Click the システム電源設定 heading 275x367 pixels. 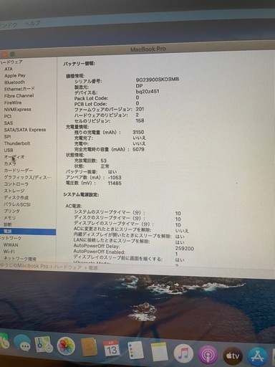click(81, 195)
